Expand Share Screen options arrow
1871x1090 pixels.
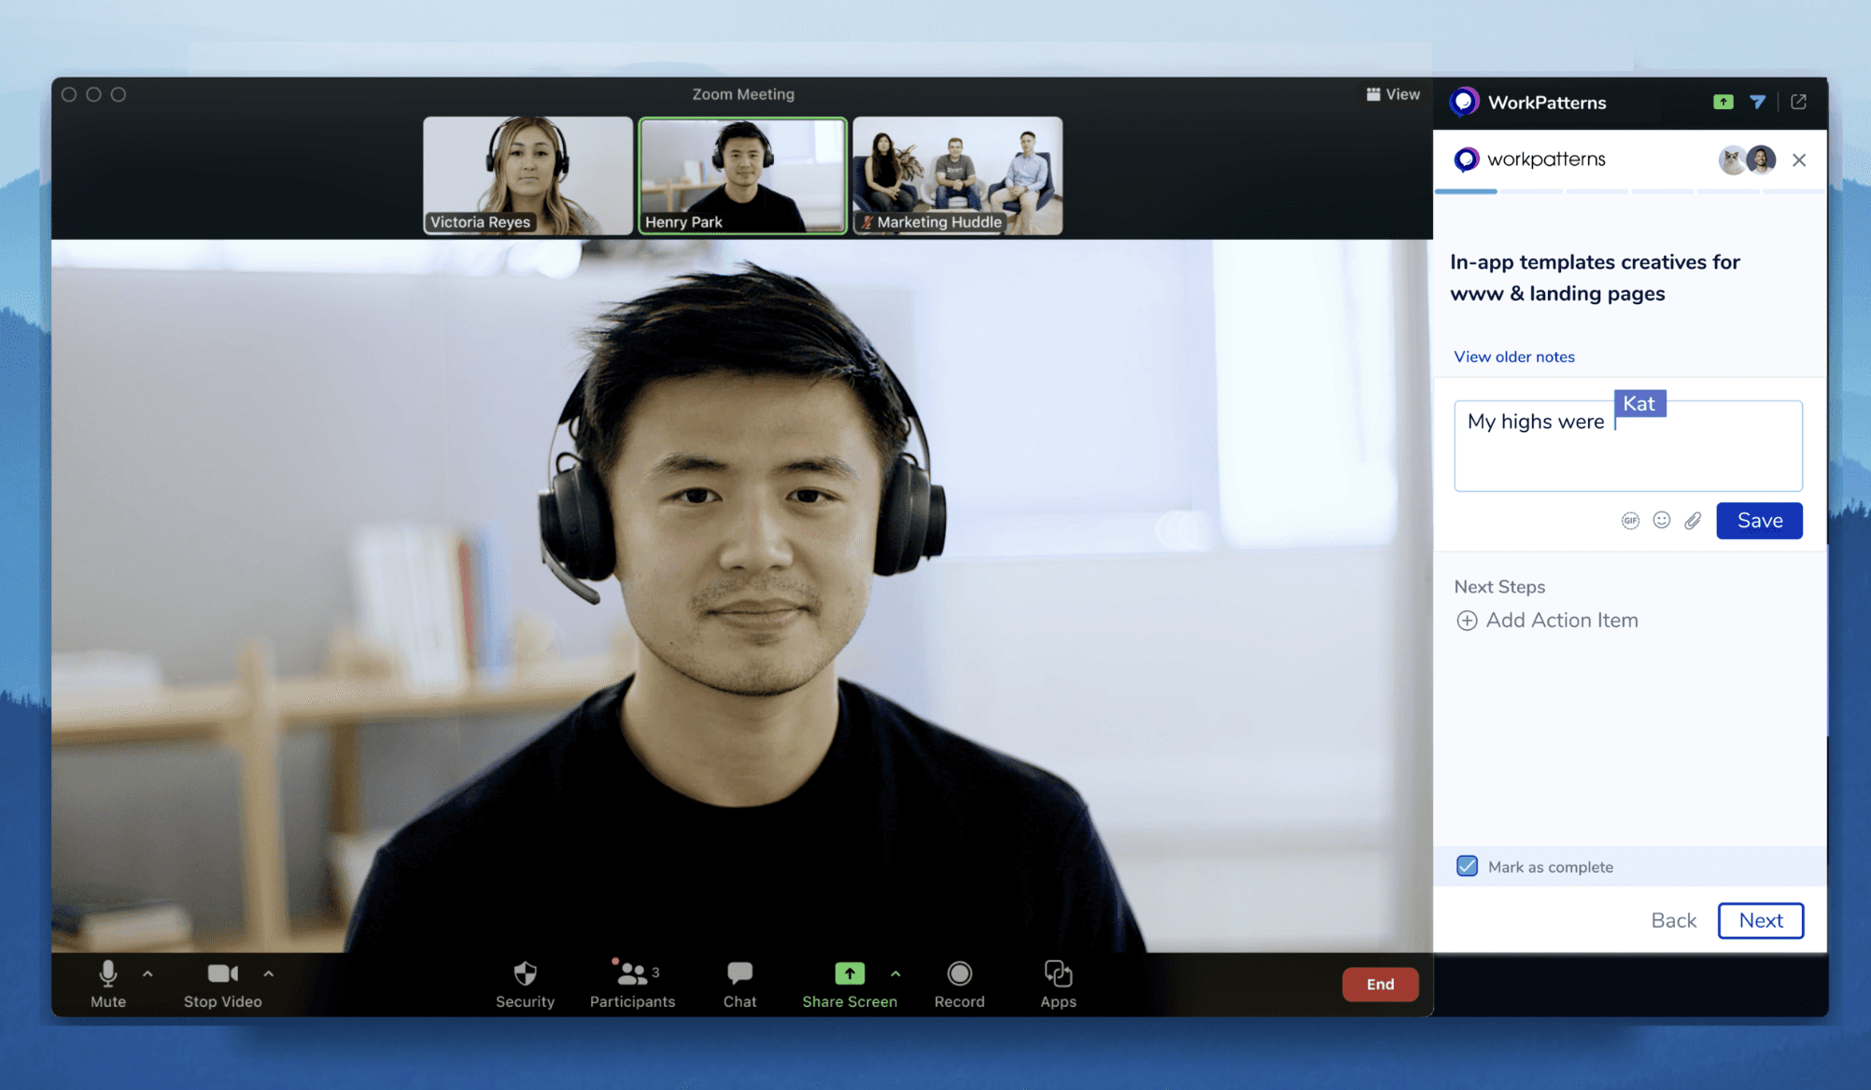[896, 973]
